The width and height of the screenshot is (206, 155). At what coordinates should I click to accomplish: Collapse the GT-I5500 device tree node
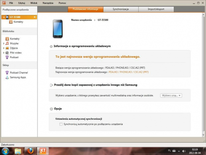click(x=4, y=17)
